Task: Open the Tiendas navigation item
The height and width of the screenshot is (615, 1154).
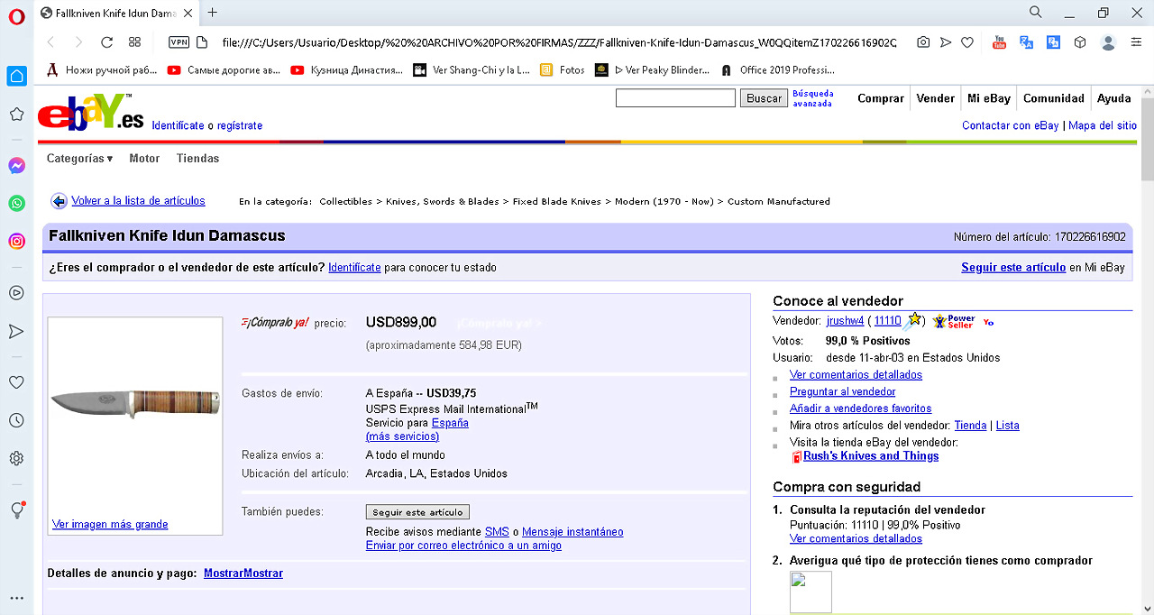Action: (198, 159)
